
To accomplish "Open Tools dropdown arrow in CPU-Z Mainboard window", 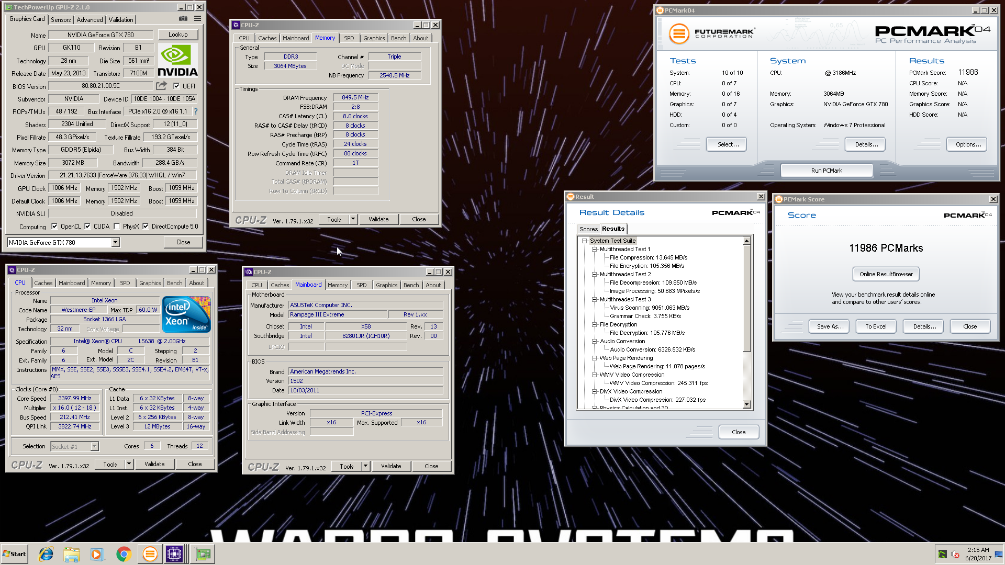I will click(365, 466).
